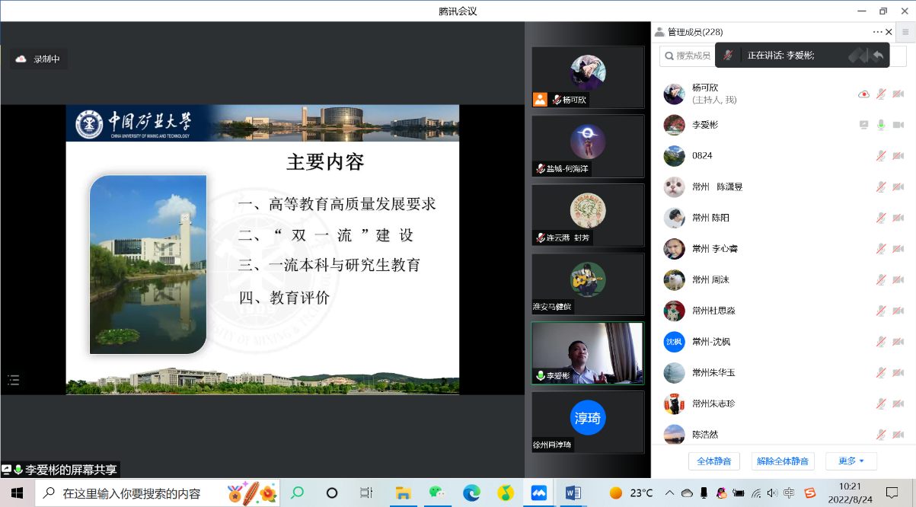The image size is (916, 507).
Task: Expand the 更多 dropdown menu
Action: point(851,461)
